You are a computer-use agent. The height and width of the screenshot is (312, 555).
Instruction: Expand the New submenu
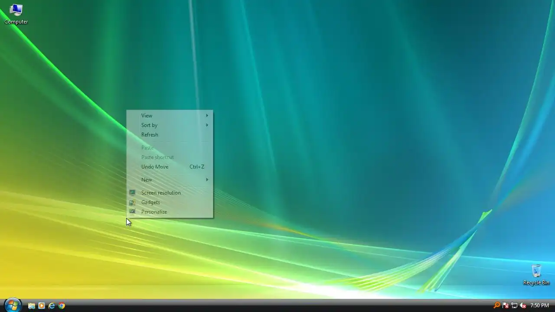pos(170,180)
